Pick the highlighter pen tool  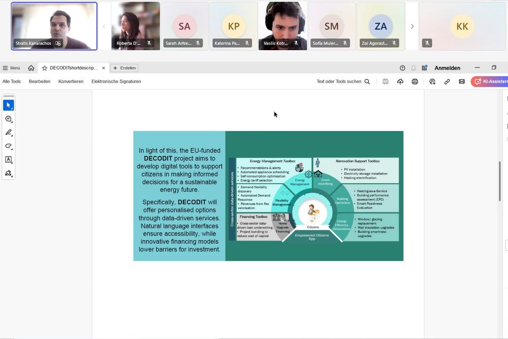(x=9, y=132)
